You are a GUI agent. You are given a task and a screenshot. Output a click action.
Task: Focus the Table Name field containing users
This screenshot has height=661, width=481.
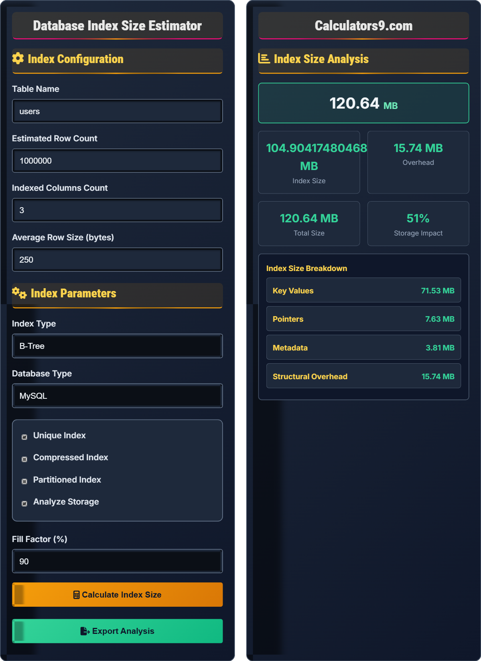tap(117, 111)
